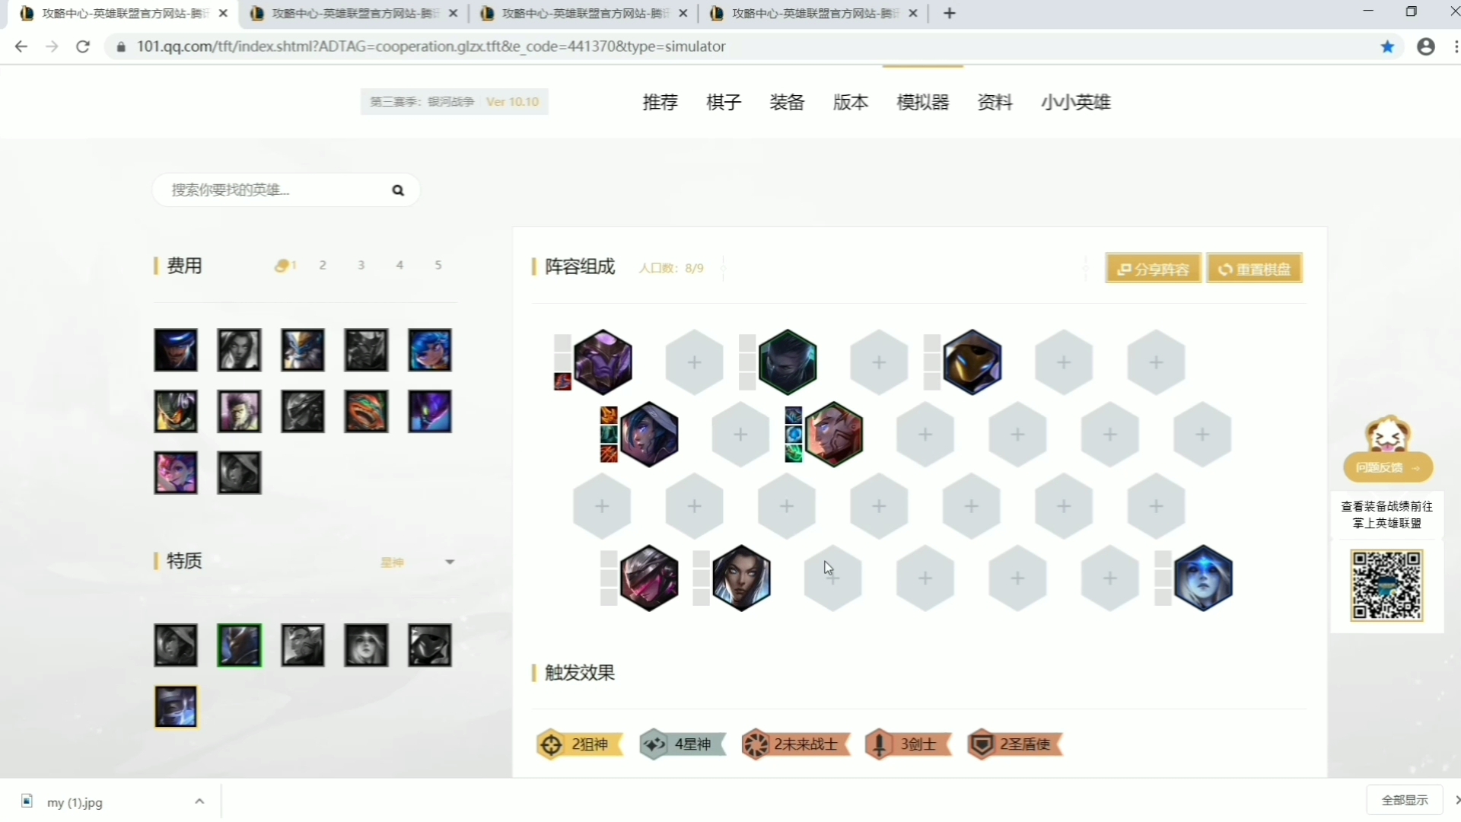Click the 分享阵容 button
This screenshot has height=822, width=1461.
[1154, 269]
